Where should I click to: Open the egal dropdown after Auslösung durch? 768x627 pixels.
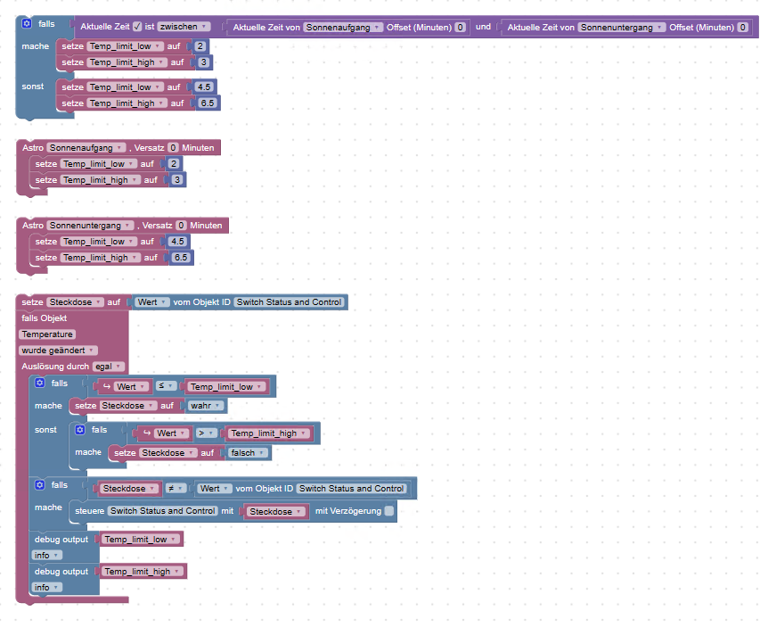[108, 367]
